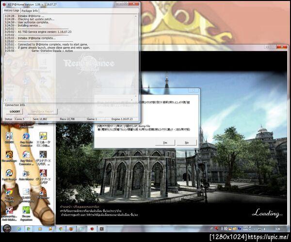Open the orange fox-like taskbar icon

[71, 229]
